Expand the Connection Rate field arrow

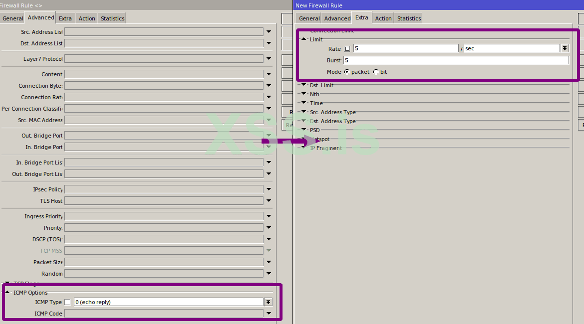click(269, 97)
